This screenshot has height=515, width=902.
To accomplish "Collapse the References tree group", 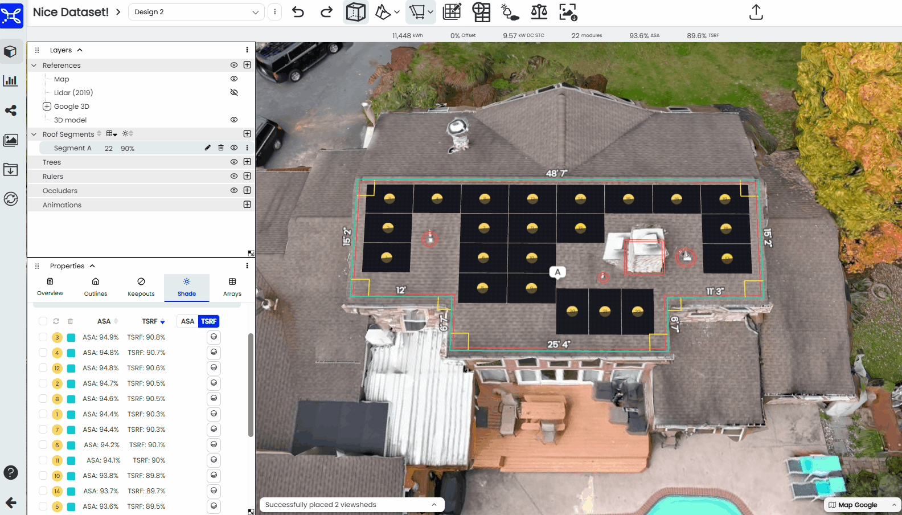I will [34, 66].
